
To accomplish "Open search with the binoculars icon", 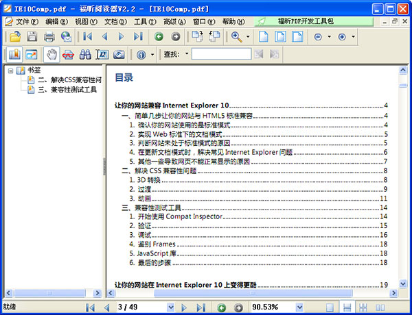I will (x=85, y=55).
